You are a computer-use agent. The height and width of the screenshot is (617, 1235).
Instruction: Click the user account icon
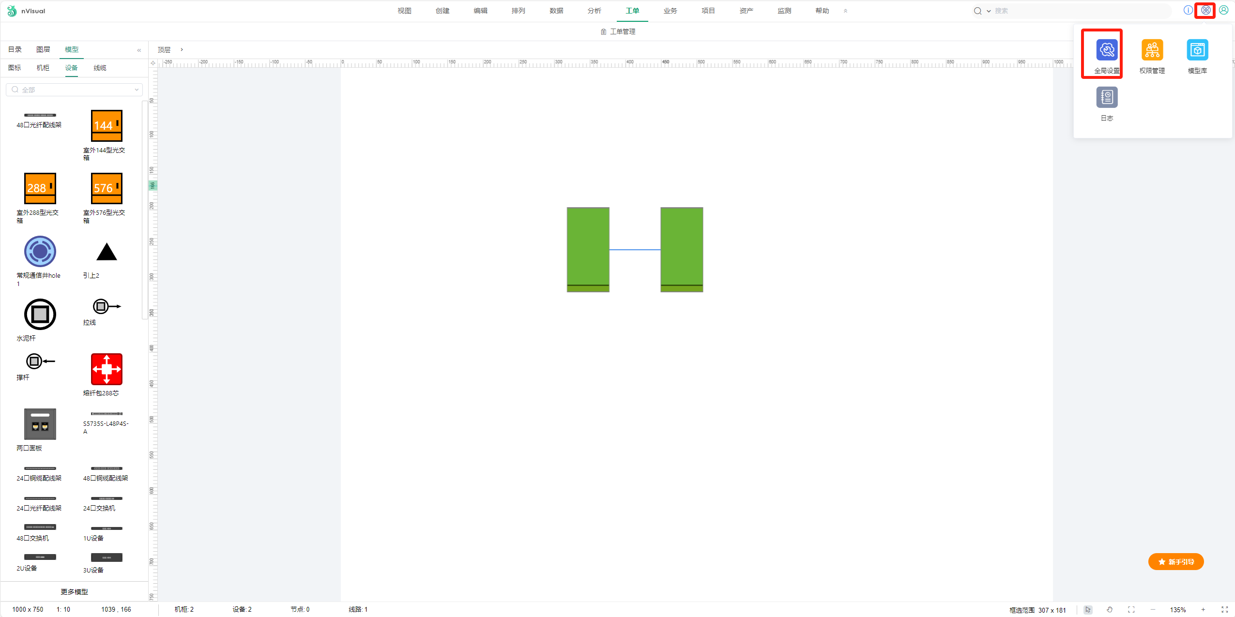click(x=1223, y=10)
